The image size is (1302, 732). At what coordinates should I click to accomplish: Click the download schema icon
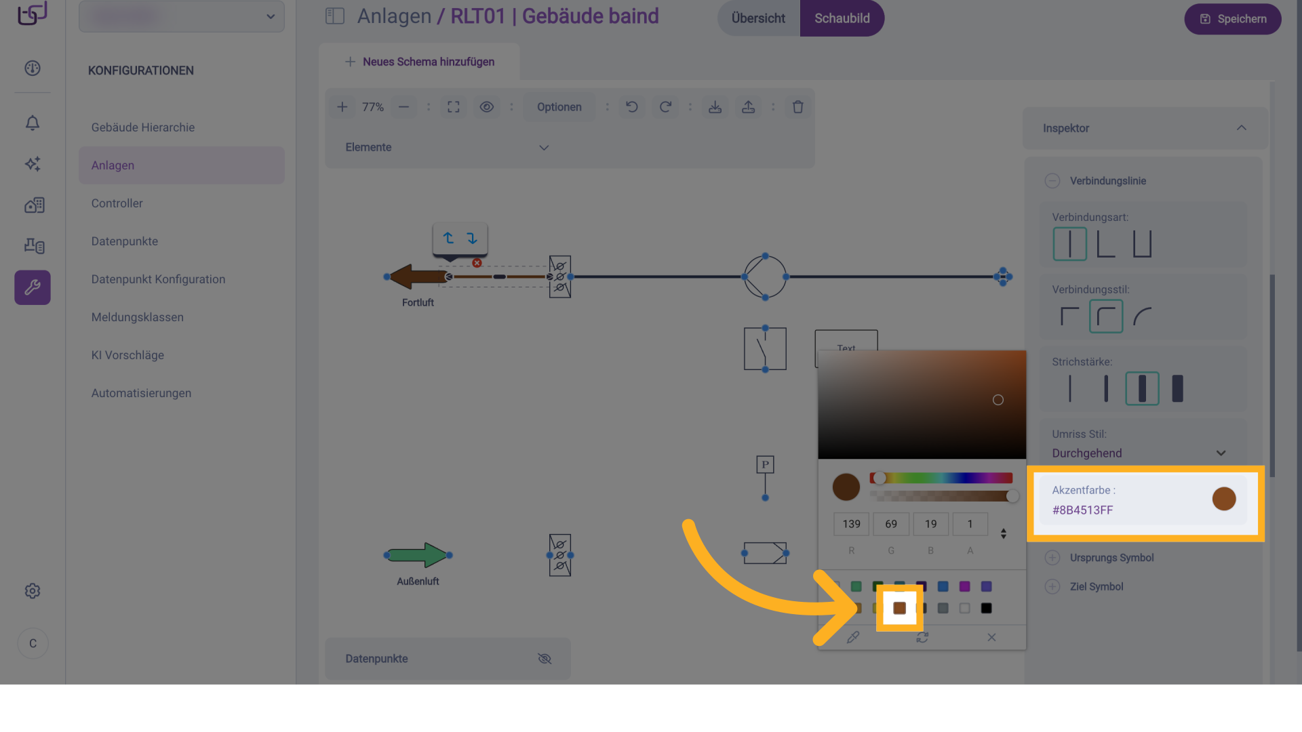click(x=715, y=107)
